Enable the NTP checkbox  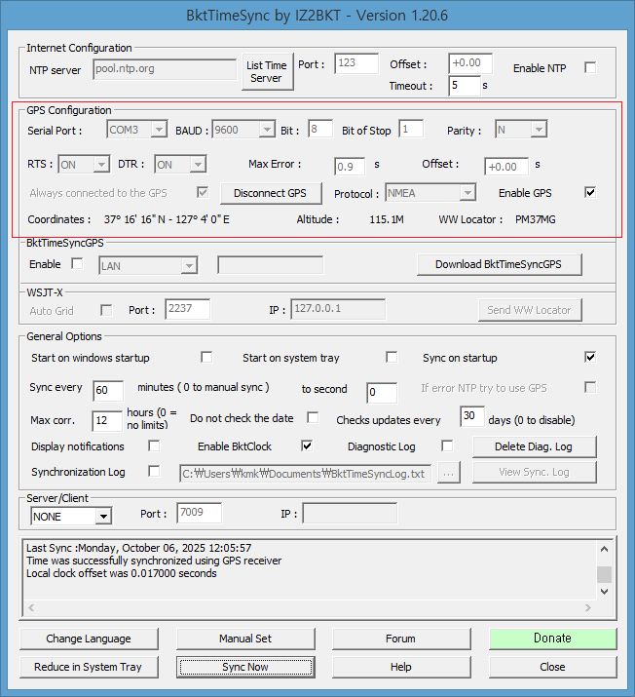click(589, 67)
